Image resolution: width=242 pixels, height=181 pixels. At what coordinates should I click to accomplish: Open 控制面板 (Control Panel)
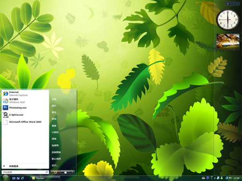[x=56, y=152]
